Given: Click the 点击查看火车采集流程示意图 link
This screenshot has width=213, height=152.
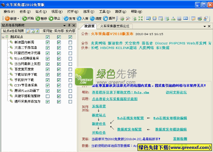Looking at the screenshot, I should pos(115,99).
